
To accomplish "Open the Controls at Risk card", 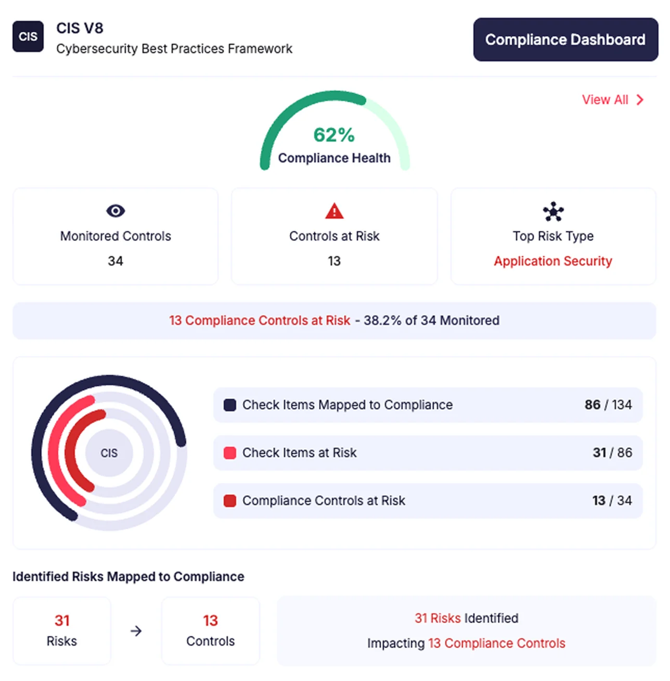I will pyautogui.click(x=334, y=236).
